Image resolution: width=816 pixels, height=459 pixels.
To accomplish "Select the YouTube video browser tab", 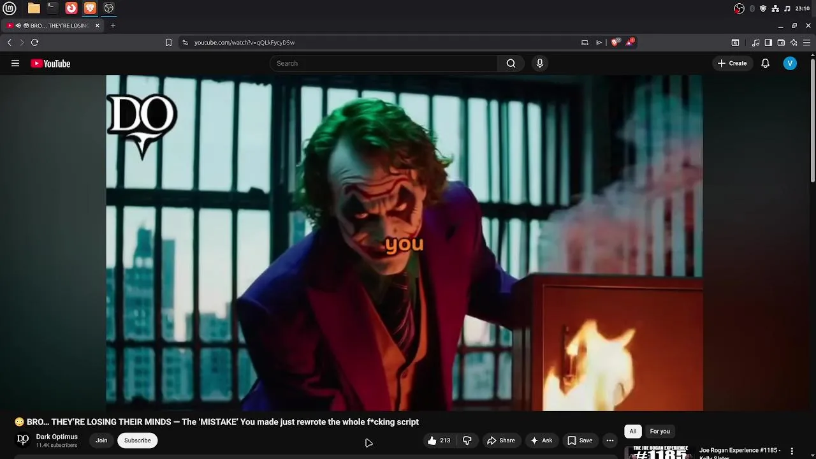I will coord(54,25).
